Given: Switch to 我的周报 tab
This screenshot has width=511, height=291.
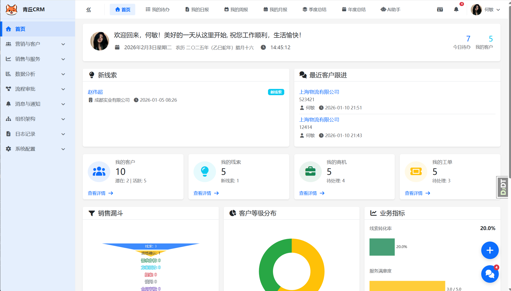Looking at the screenshot, I should tap(236, 9).
